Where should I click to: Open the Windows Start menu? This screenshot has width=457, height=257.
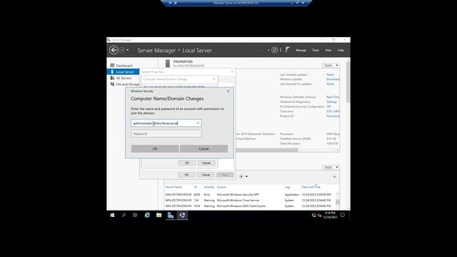[x=112, y=216]
